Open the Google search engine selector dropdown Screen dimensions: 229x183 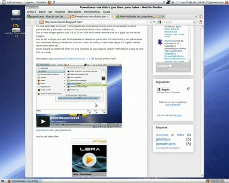(161, 22)
